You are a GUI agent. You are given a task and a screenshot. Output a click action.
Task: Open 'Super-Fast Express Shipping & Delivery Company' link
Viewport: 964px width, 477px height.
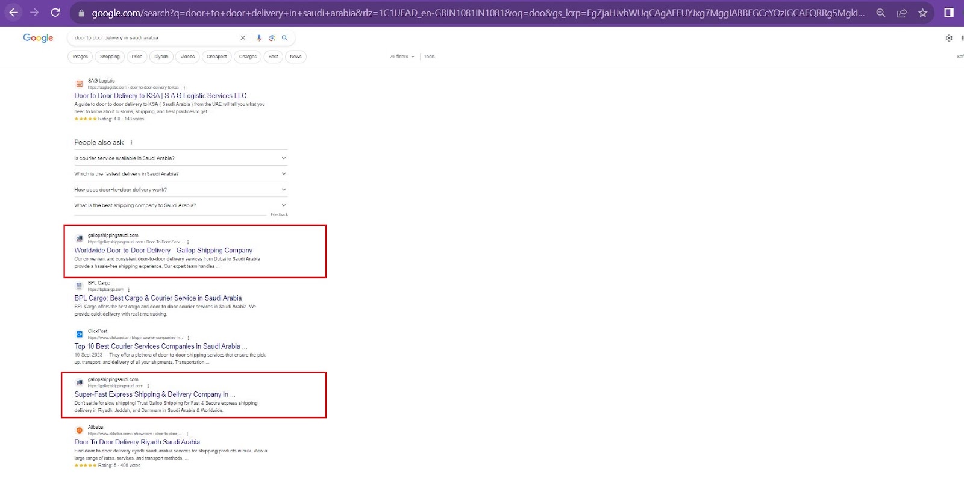point(155,394)
